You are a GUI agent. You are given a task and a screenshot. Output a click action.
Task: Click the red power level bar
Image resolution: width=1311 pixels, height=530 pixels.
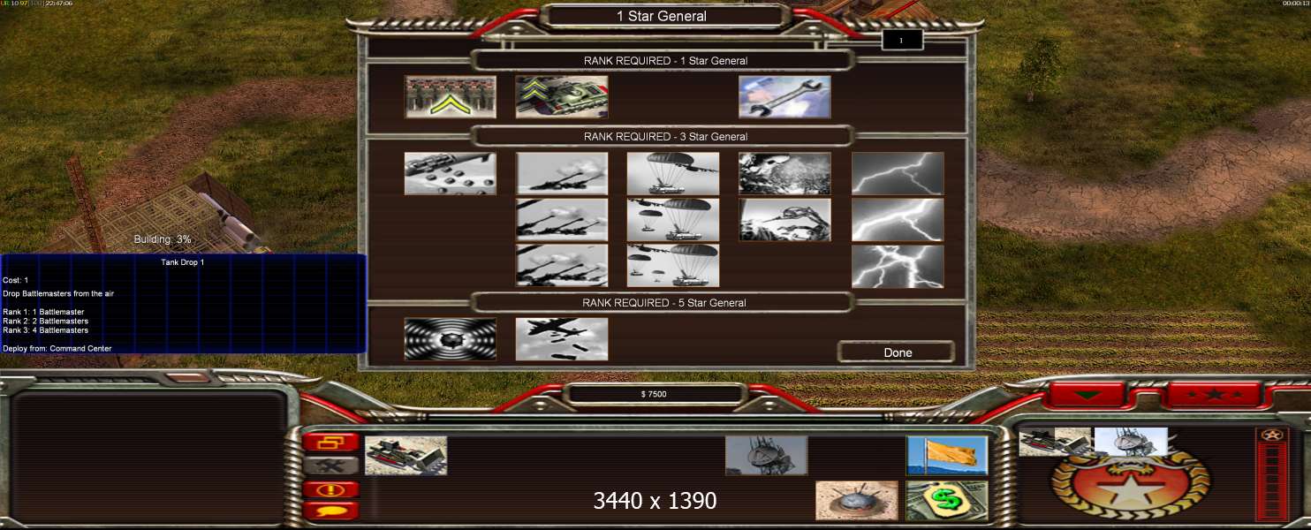click(x=1272, y=482)
